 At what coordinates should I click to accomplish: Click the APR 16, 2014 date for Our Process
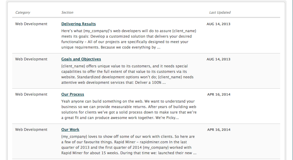(x=219, y=94)
